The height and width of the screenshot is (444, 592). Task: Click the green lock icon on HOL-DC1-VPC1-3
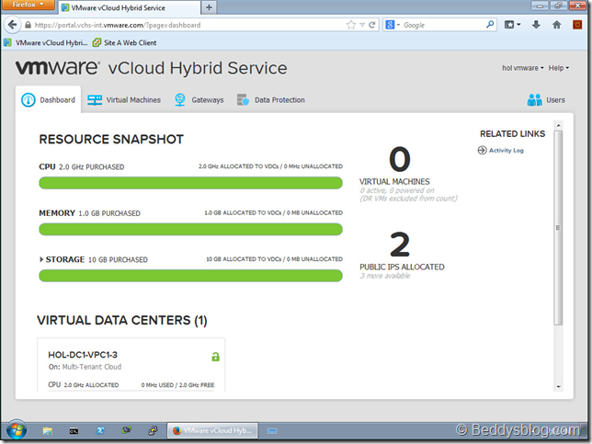tap(215, 357)
